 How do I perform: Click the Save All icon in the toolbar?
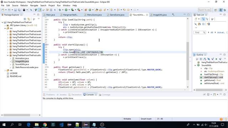pos(19,10)
